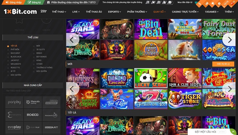This screenshot has width=238, height=135.
Task: Open the Twitter social media icon
Action: 153,2
